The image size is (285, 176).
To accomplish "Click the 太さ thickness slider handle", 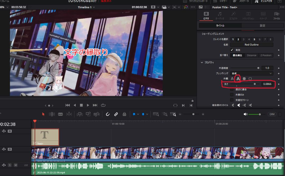I will pyautogui.click(x=255, y=84).
